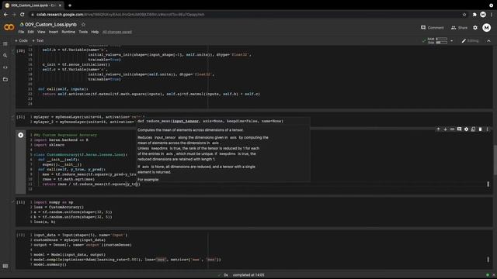Close the 009_Custom_Loss browser tab
This screenshot has height=279, width=497.
point(60,5)
